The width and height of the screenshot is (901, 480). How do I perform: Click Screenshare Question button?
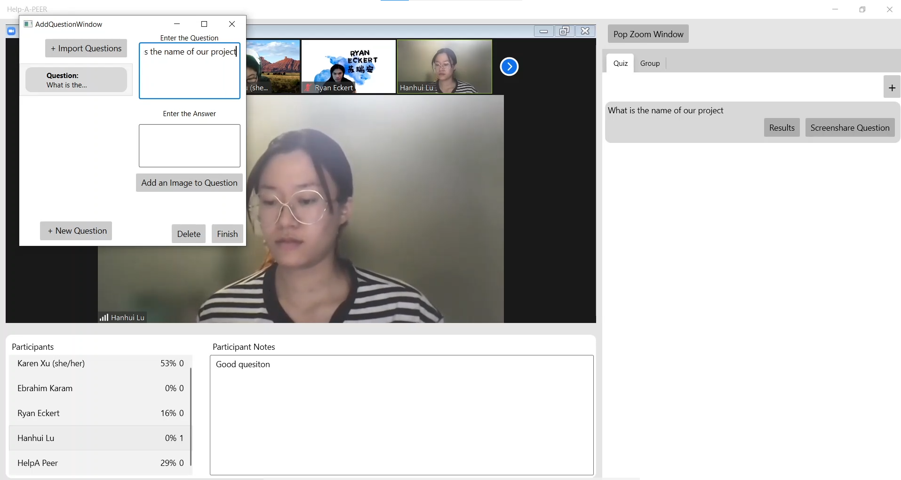[850, 128]
